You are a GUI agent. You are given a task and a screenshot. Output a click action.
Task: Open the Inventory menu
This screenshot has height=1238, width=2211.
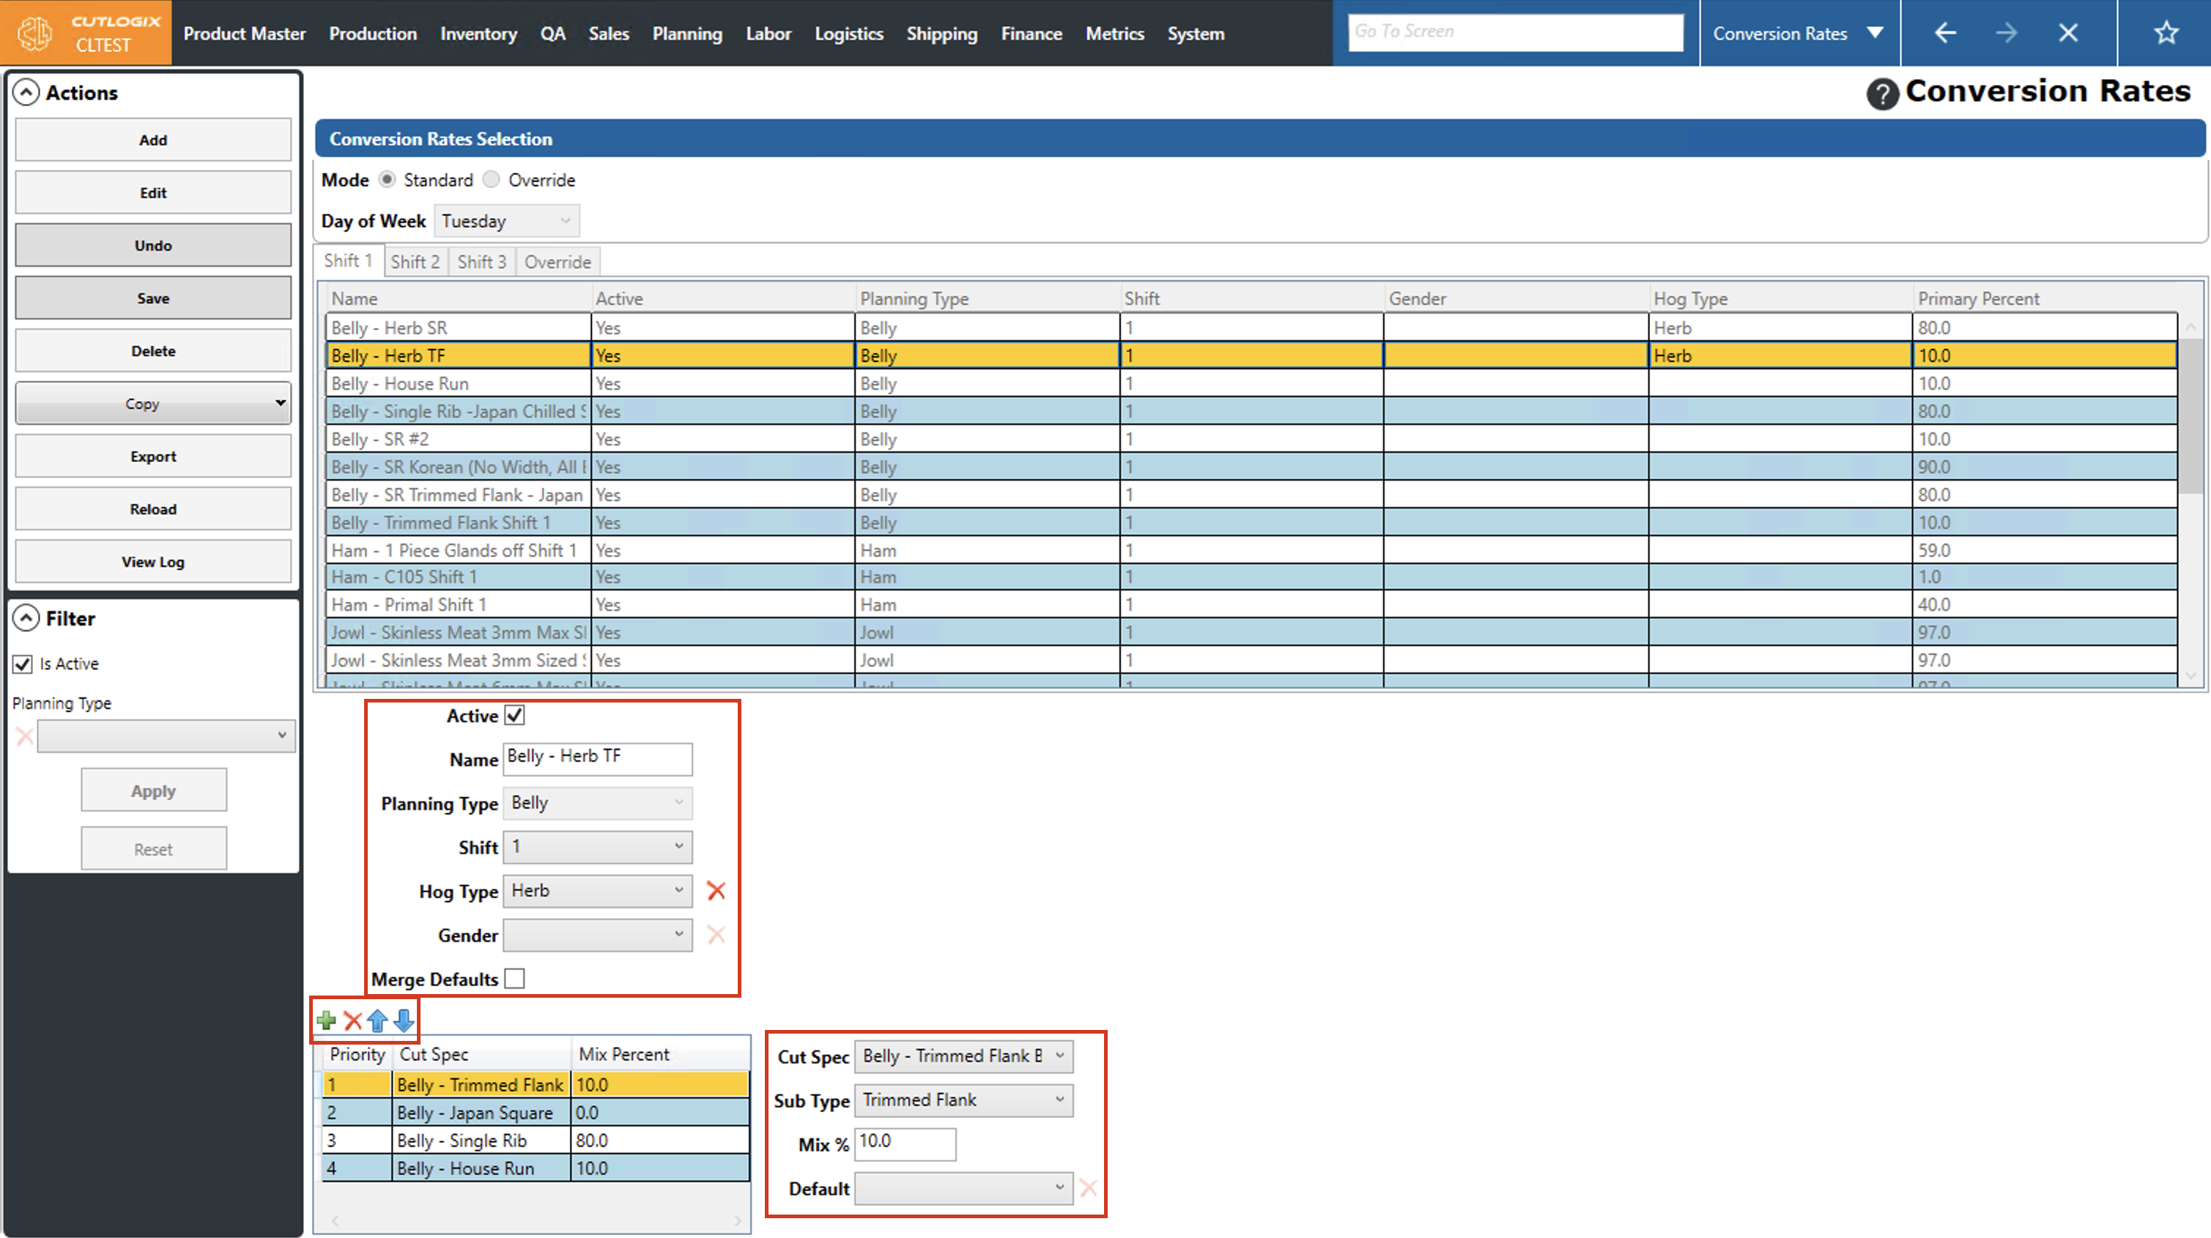[478, 34]
